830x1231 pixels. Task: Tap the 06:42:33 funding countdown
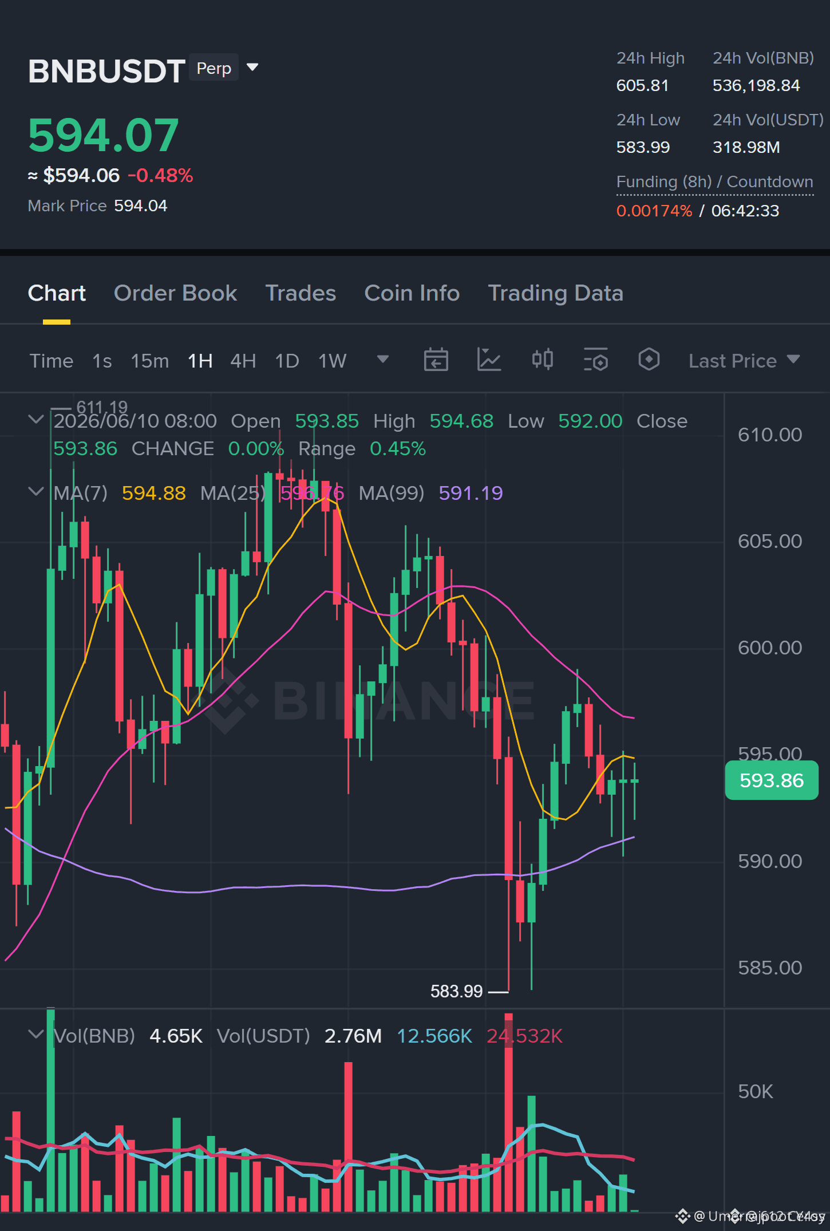pos(745,211)
